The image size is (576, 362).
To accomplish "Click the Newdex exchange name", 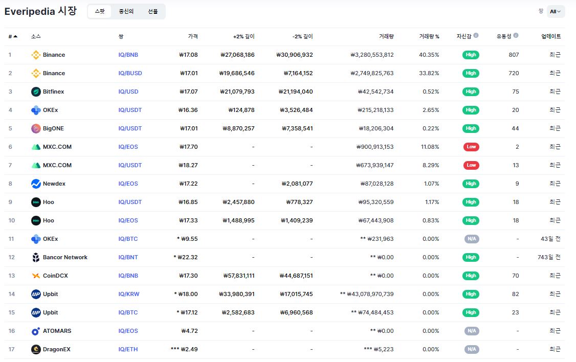I will [x=54, y=184].
